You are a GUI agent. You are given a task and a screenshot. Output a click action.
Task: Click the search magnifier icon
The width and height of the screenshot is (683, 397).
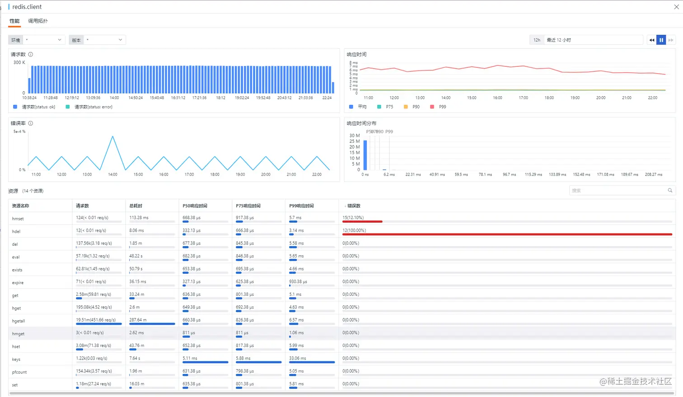tap(670, 191)
